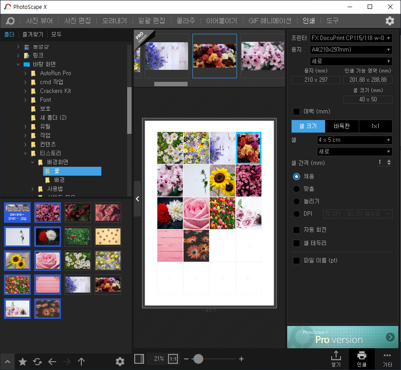Open the 사진 뷰어 tab
Viewport: 401px width, 370px height.
(39, 21)
